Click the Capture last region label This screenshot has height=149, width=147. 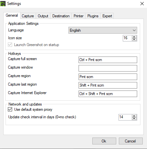click(x=22, y=84)
